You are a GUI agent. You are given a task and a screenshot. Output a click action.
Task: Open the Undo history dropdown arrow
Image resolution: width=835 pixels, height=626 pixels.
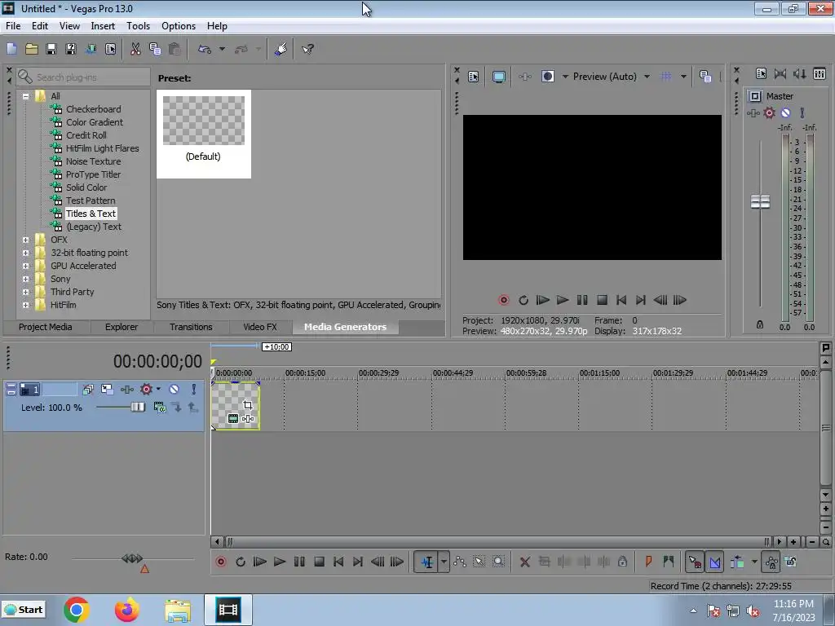(222, 49)
